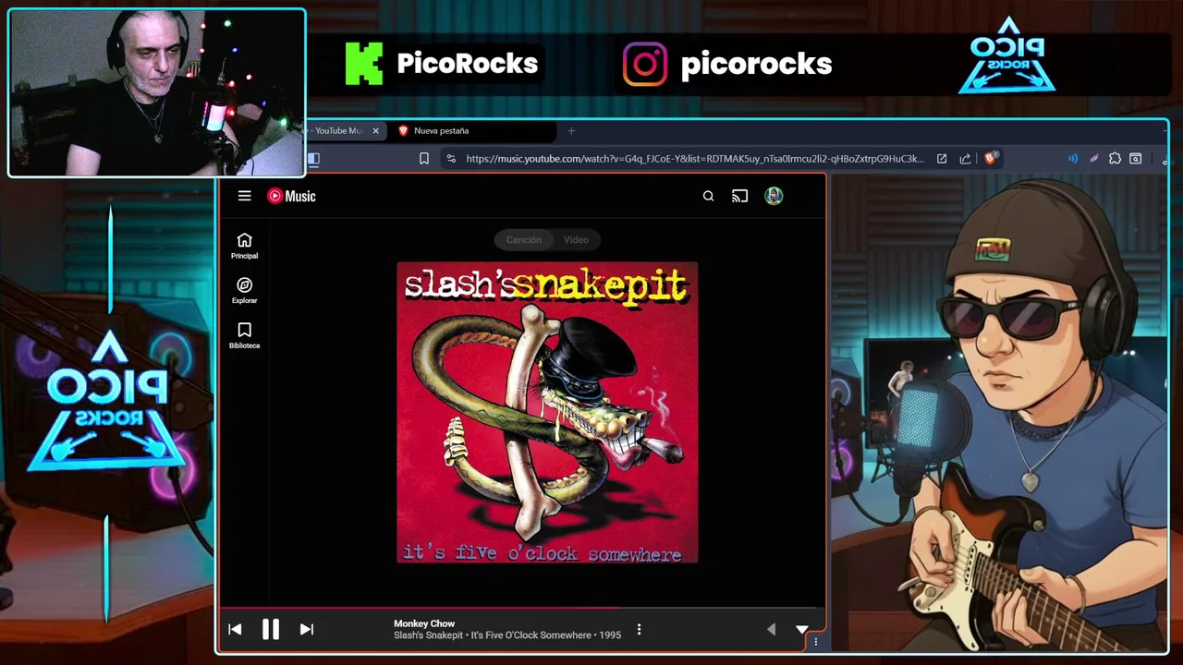Open the Slash's Snakepit artist link

tap(428, 635)
